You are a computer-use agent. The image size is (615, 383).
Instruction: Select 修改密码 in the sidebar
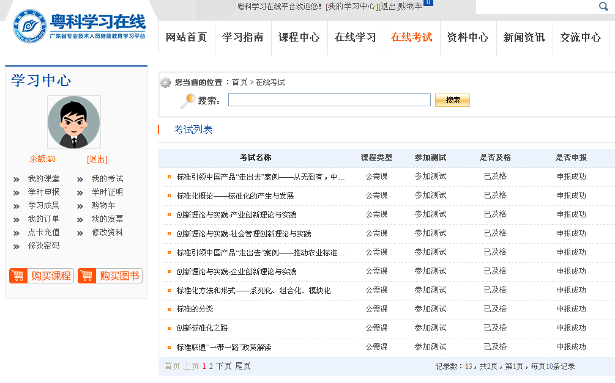[43, 246]
